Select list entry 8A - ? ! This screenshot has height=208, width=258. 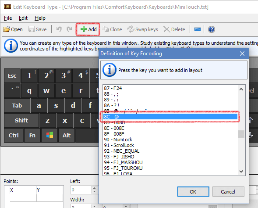(x=170, y=105)
